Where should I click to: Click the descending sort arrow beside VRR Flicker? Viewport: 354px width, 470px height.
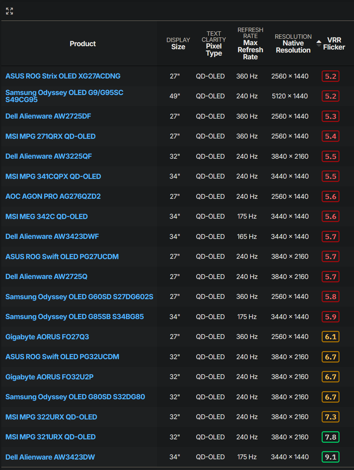click(319, 45)
